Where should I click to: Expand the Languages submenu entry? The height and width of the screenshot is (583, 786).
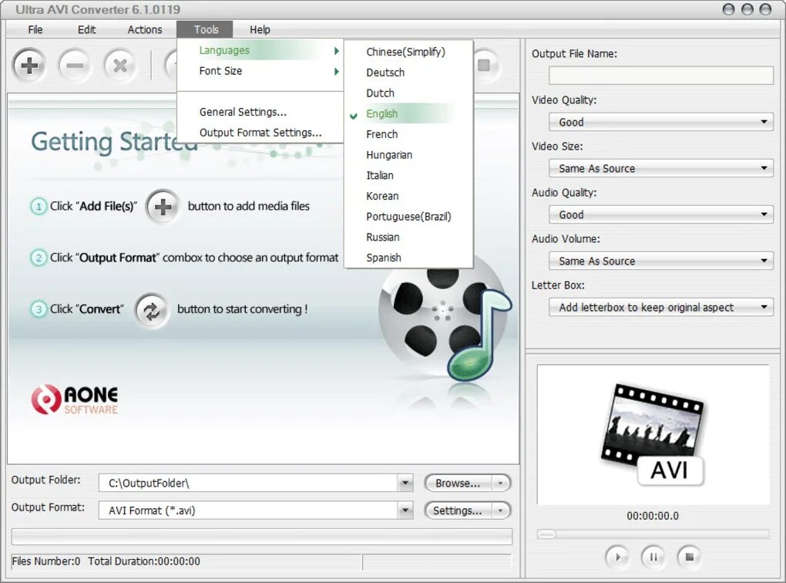point(260,50)
